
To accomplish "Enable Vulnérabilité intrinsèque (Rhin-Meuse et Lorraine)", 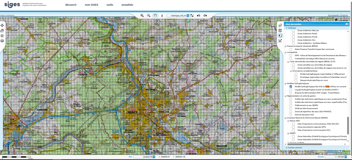I will click(x=291, y=58).
